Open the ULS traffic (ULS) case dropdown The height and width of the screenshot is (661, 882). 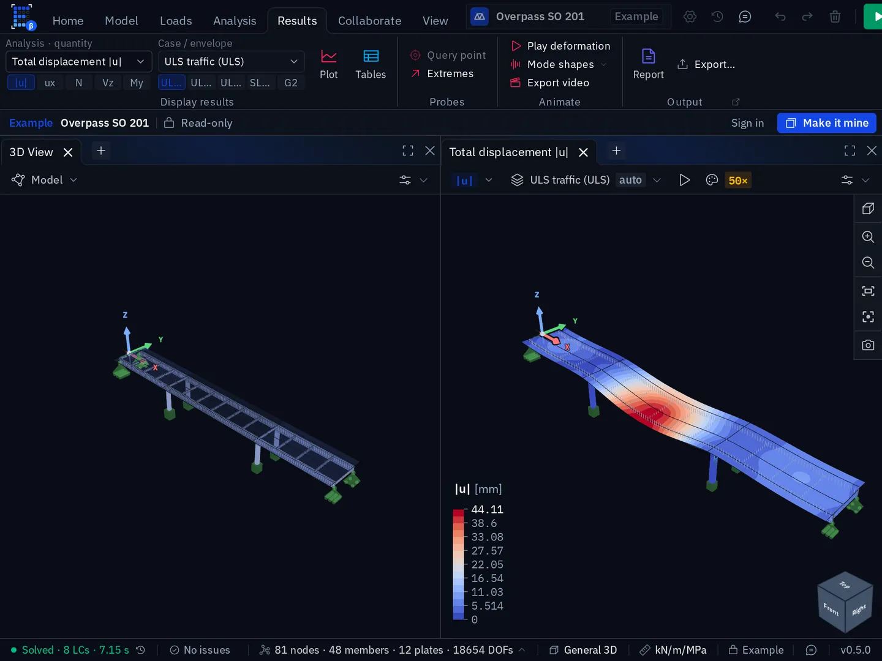pyautogui.click(x=231, y=62)
